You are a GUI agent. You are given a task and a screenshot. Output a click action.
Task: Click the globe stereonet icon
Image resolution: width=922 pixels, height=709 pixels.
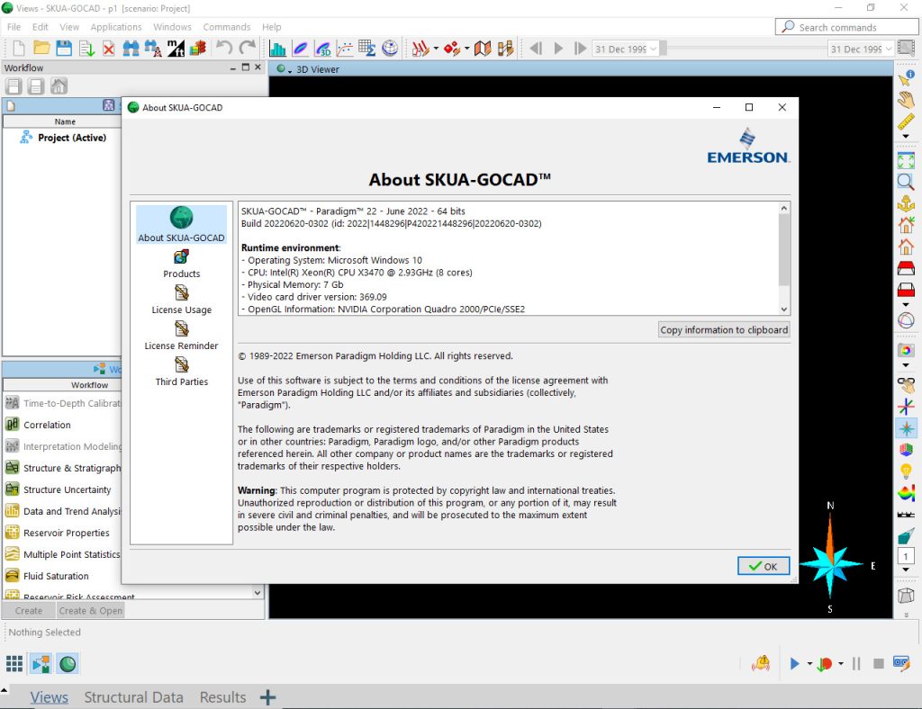pyautogui.click(x=390, y=49)
